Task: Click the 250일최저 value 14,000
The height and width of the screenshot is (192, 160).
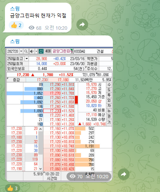Action: tap(41, 64)
